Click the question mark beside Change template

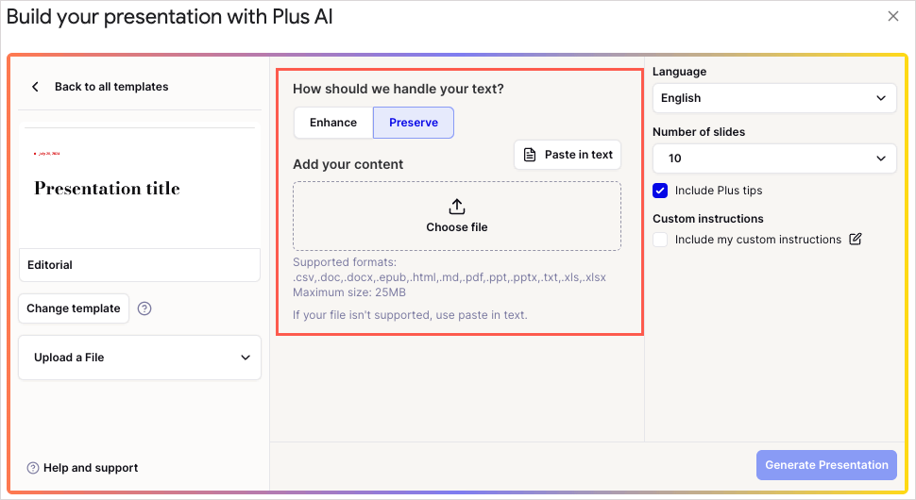coord(144,308)
